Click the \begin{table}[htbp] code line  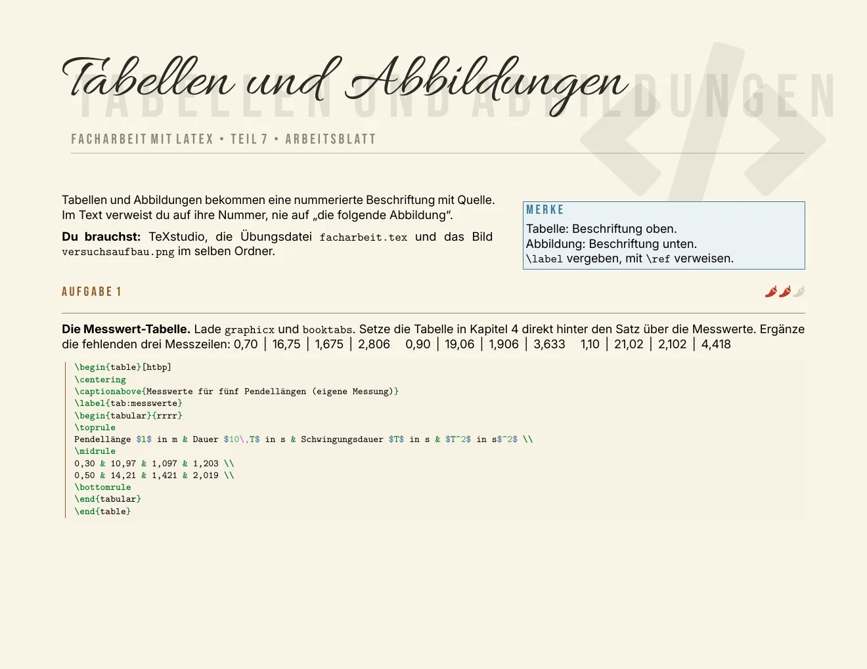tap(123, 367)
